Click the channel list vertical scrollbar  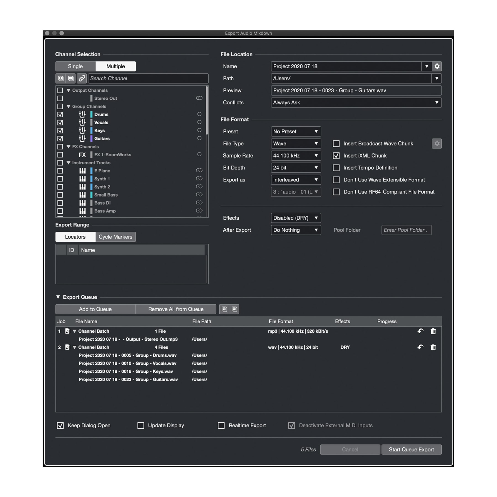207,112
